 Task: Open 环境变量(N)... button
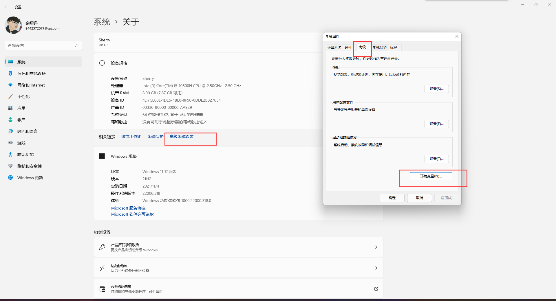click(x=431, y=176)
